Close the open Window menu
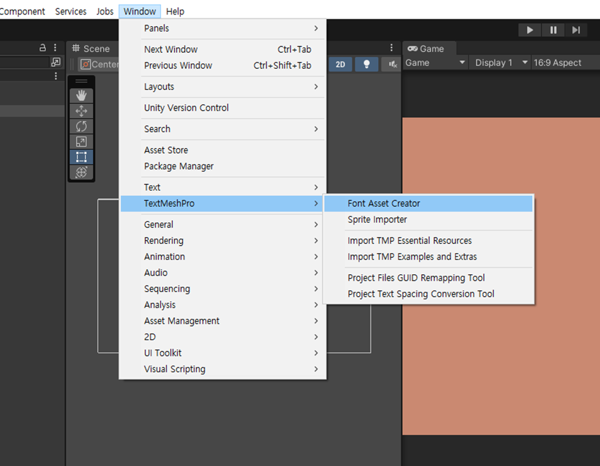600x466 pixels. click(140, 11)
